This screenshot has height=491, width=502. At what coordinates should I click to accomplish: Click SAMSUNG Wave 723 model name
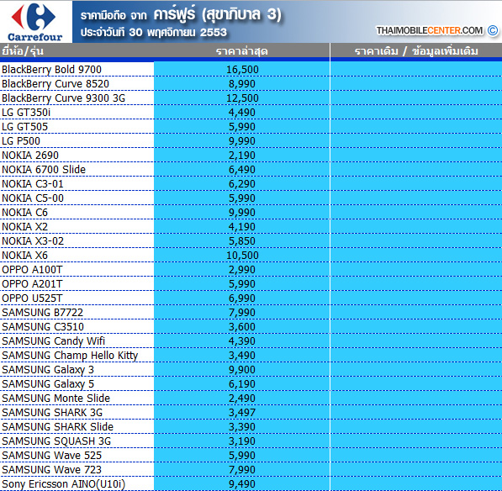[x=51, y=469]
